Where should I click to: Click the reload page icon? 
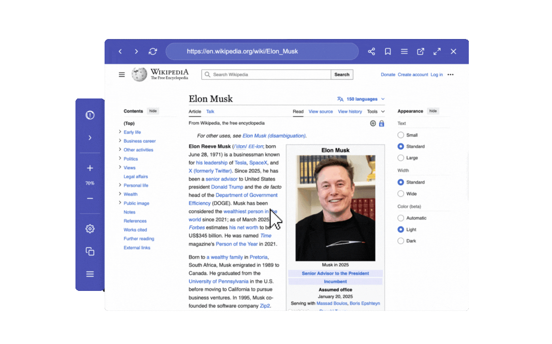[x=153, y=52]
